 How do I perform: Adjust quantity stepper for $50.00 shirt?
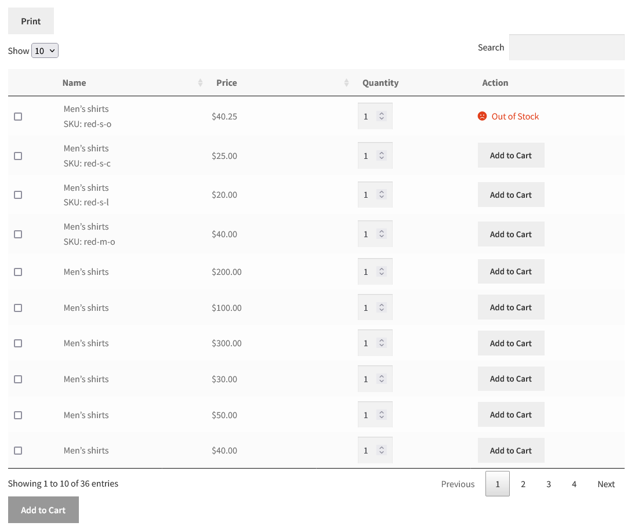pyautogui.click(x=382, y=415)
